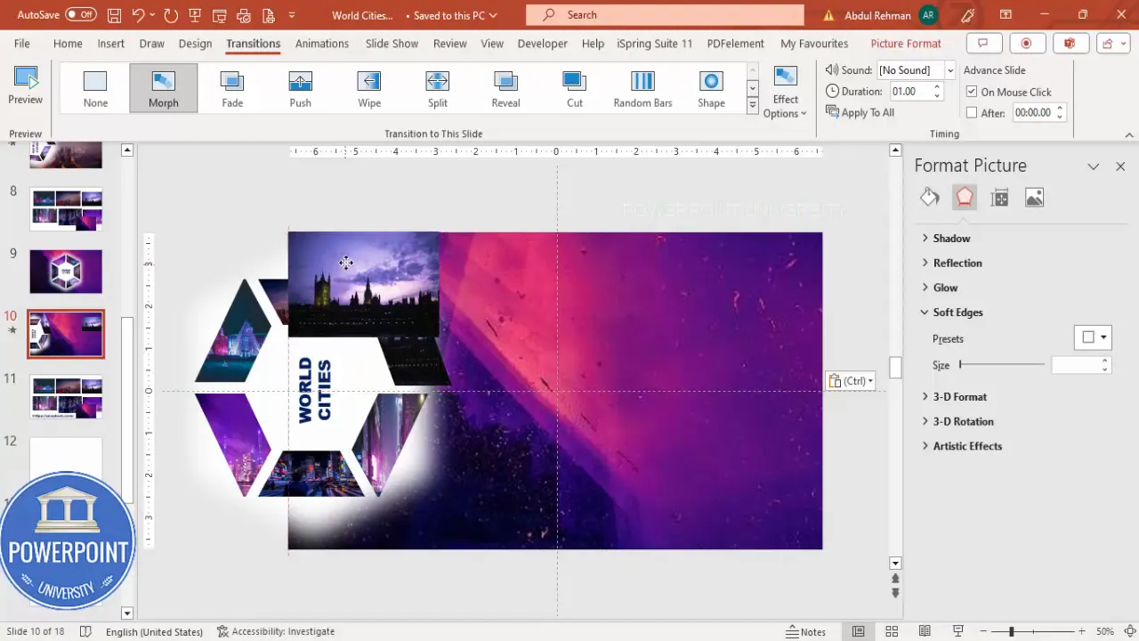Open the Design tab

click(195, 44)
